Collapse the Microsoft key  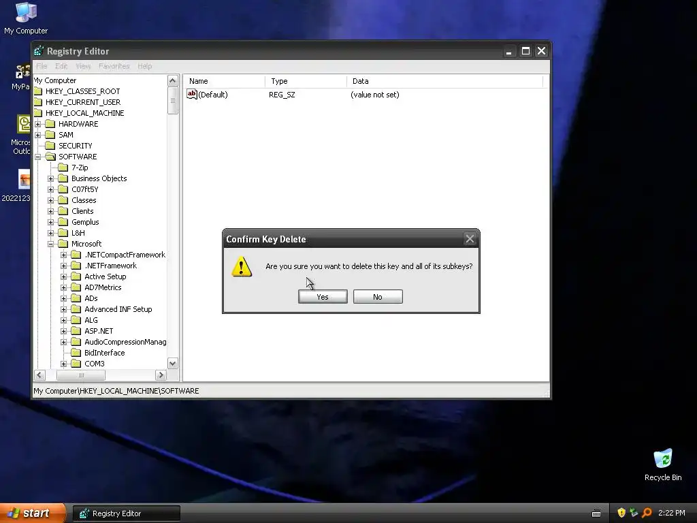50,244
